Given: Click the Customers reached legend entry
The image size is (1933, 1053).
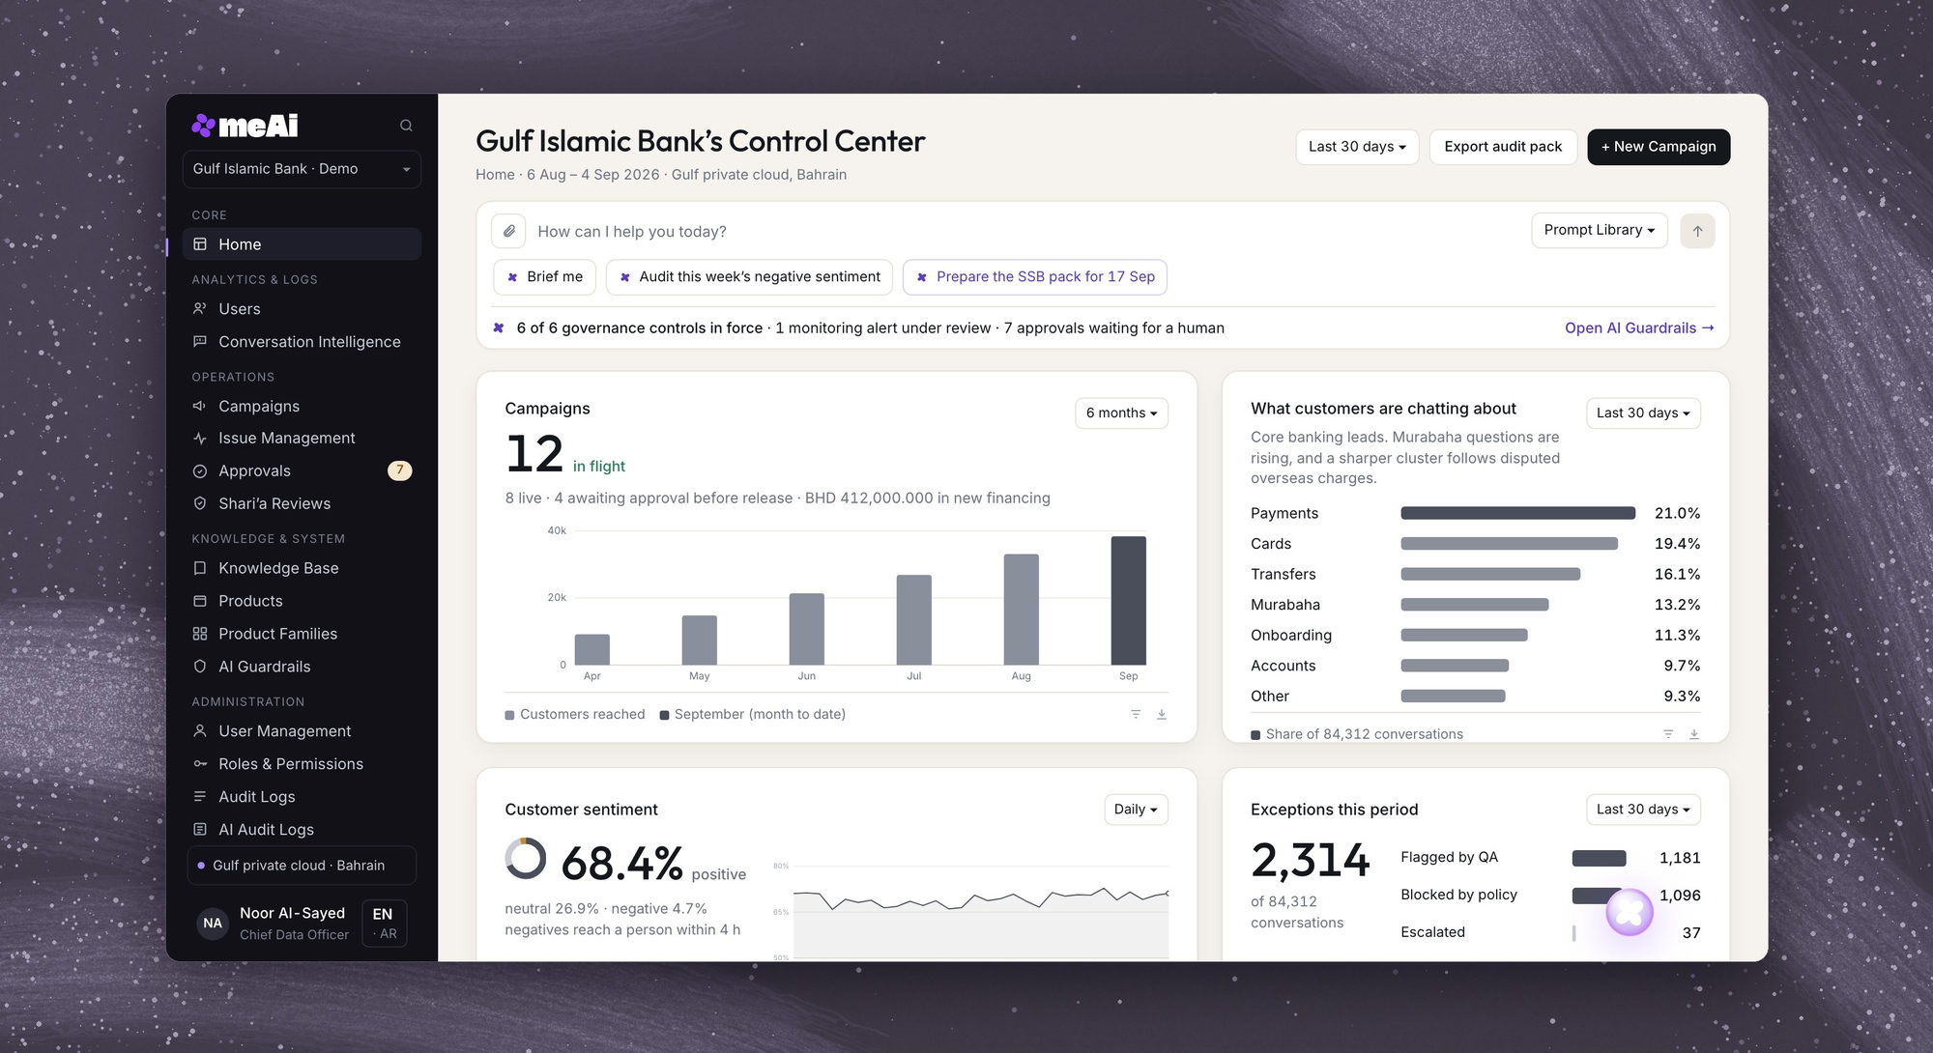Looking at the screenshot, I should [x=575, y=715].
